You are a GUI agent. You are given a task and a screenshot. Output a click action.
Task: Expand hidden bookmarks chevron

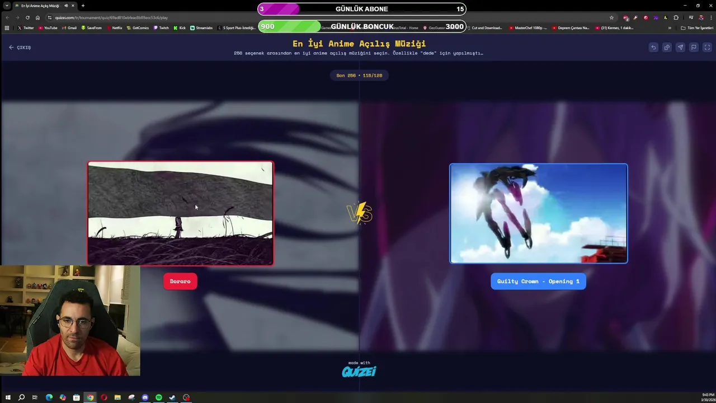pyautogui.click(x=670, y=27)
